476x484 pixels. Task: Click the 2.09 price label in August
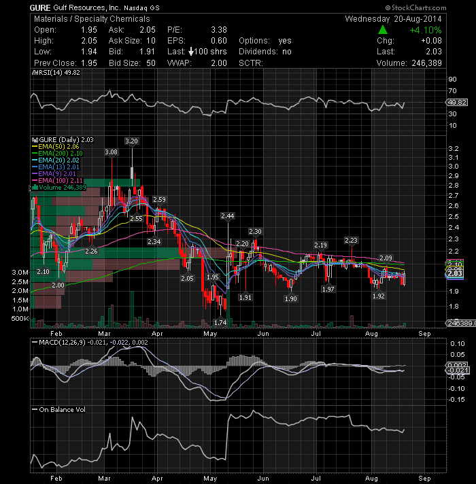pos(386,258)
